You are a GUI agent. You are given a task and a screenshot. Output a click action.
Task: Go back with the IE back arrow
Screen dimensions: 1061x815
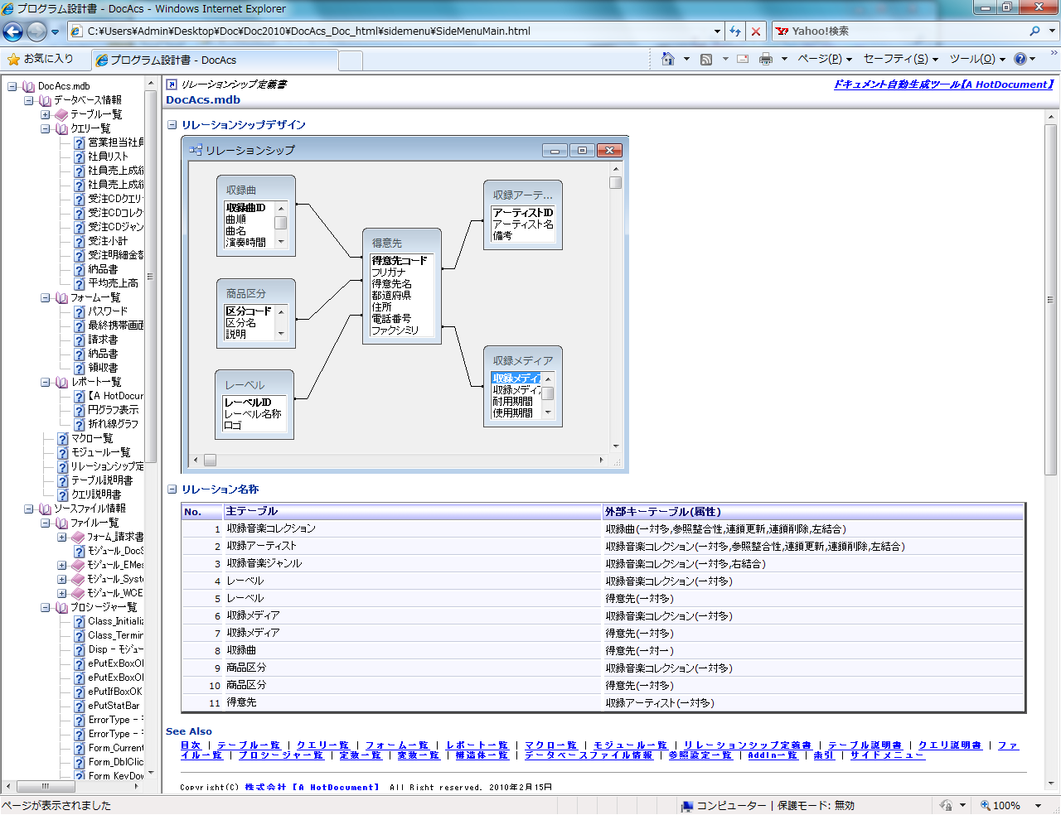[13, 31]
